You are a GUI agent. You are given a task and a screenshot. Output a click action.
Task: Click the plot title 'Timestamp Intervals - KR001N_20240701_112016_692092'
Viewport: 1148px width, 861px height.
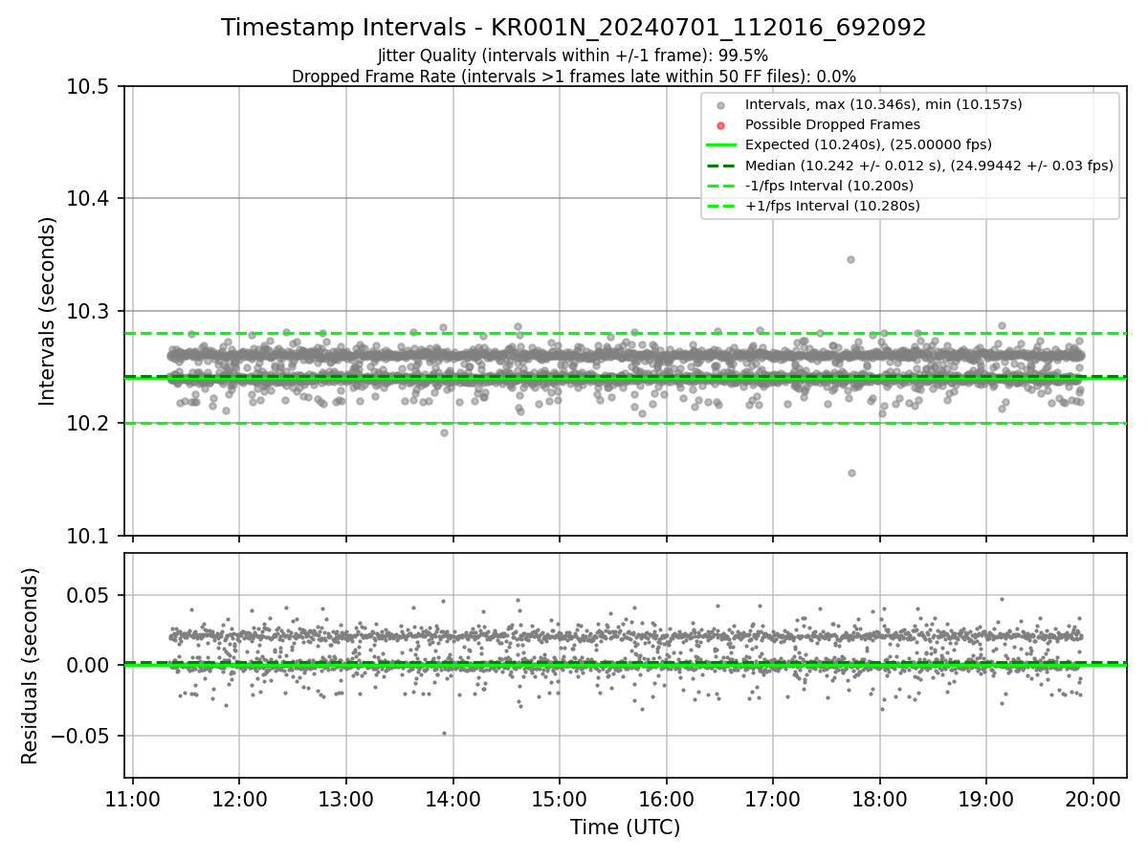(x=574, y=28)
